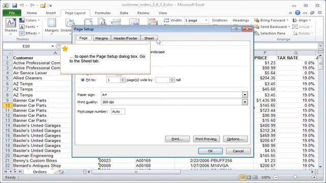The width and height of the screenshot is (326, 183).
Task: Switch to the View ribbon tab
Action: (x=162, y=13)
